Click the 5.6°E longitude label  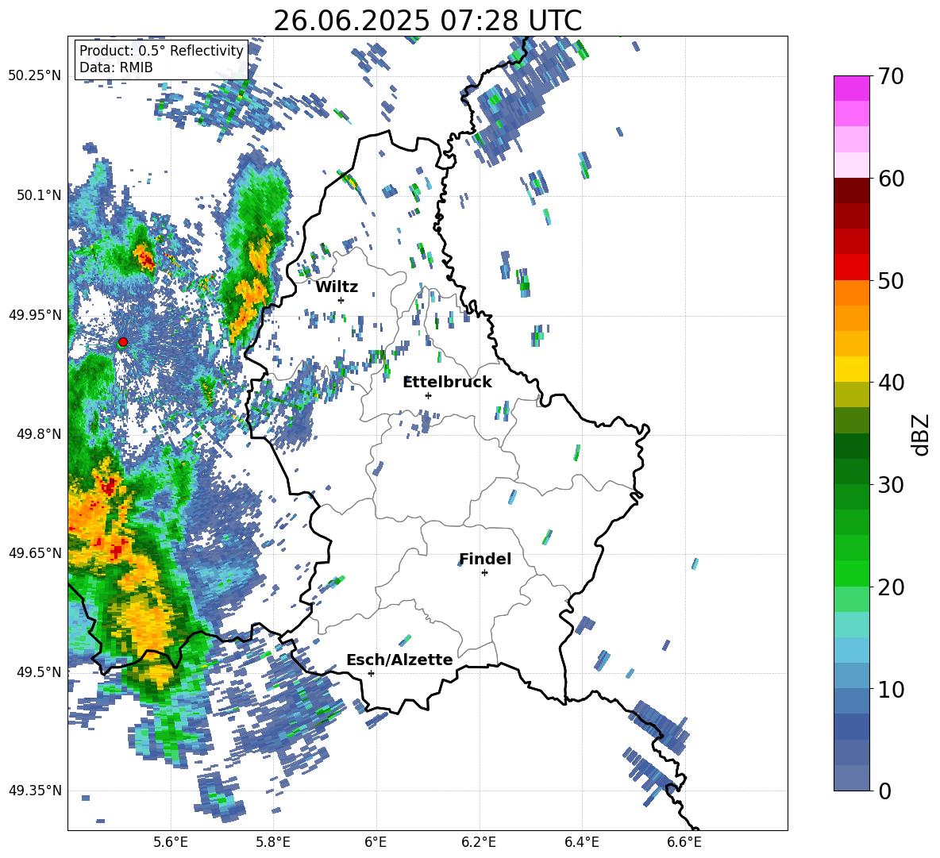point(171,842)
